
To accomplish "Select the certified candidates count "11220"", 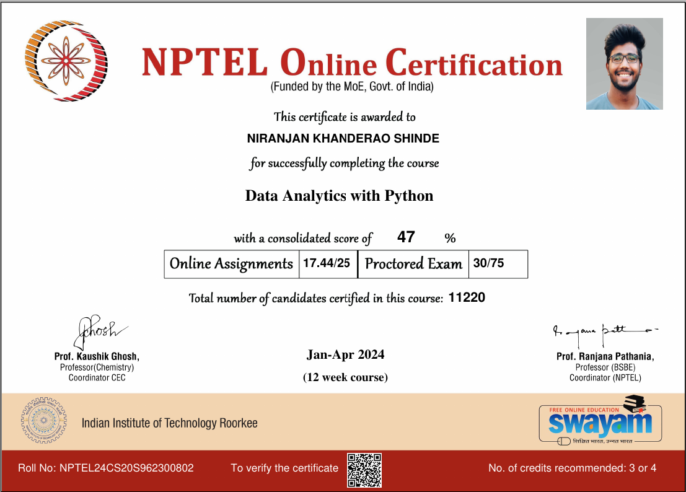I will [x=467, y=298].
